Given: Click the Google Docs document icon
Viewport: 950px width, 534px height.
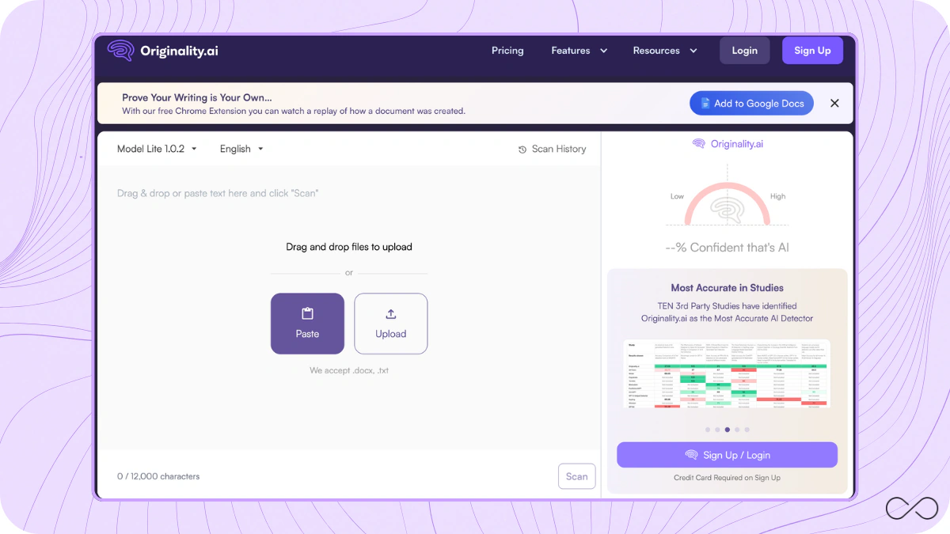Looking at the screenshot, I should coord(705,104).
